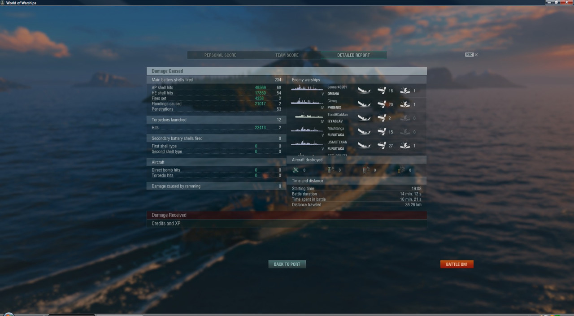
Task: Click the sunk ship icon for OMAHA
Action: pos(364,91)
